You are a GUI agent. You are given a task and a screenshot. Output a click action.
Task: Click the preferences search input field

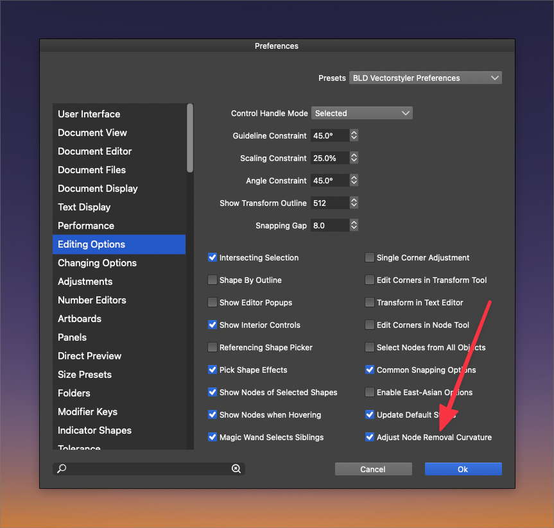pos(148,469)
